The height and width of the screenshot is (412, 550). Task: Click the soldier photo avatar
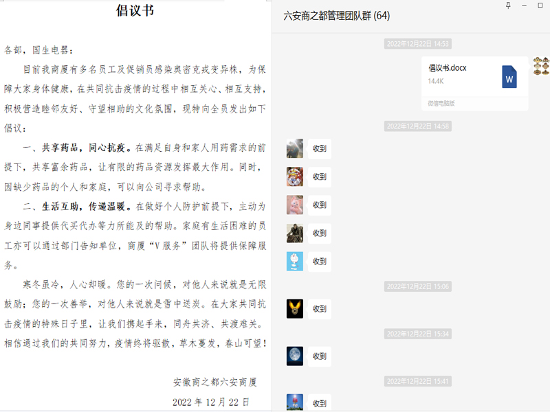point(295,233)
